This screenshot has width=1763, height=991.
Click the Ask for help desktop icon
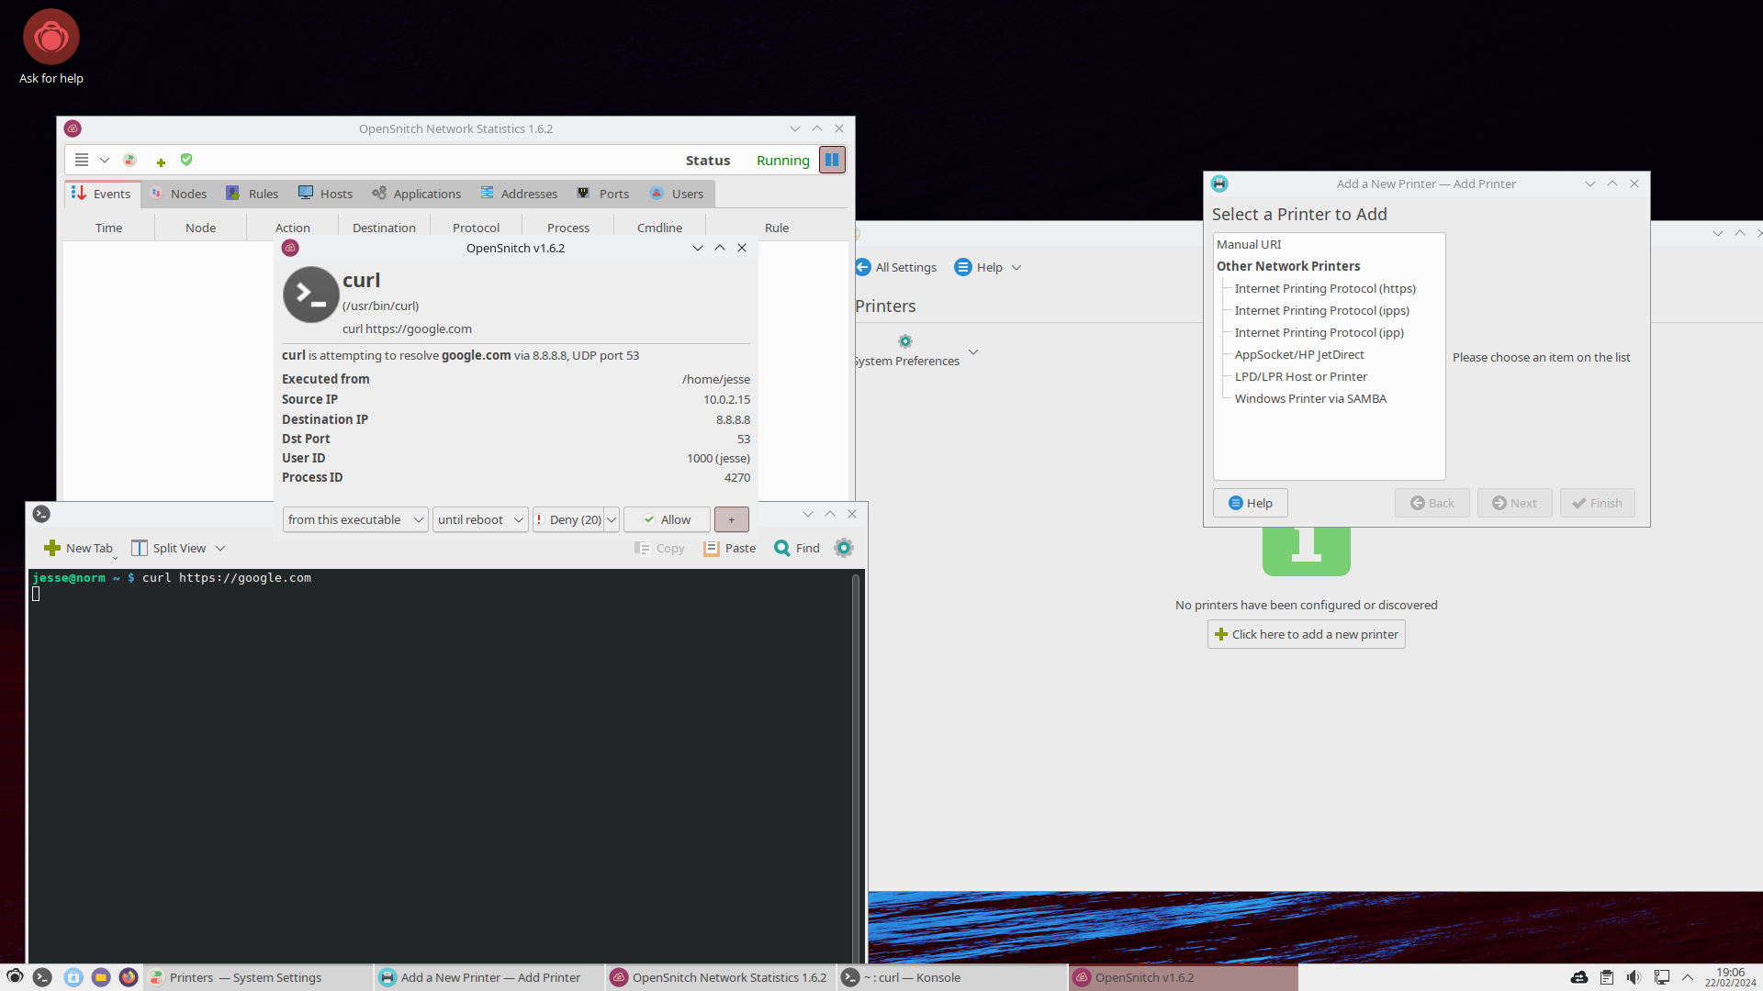tap(51, 47)
